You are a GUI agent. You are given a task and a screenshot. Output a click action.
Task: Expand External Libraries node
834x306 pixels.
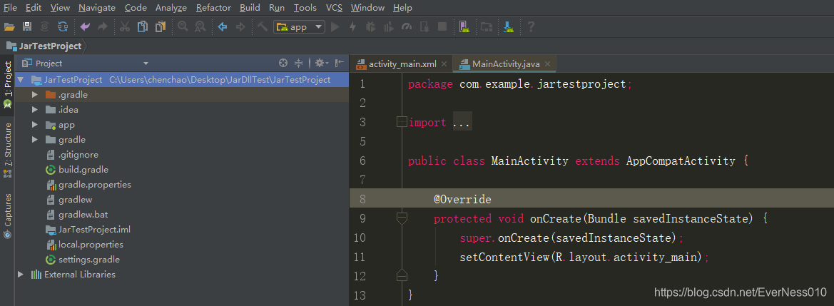coord(21,275)
